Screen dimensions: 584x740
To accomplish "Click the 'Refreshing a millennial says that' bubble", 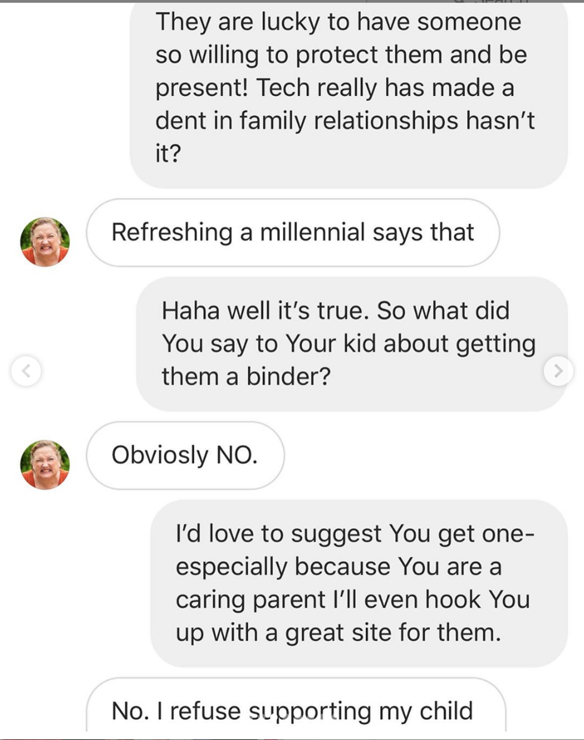I will [x=293, y=233].
